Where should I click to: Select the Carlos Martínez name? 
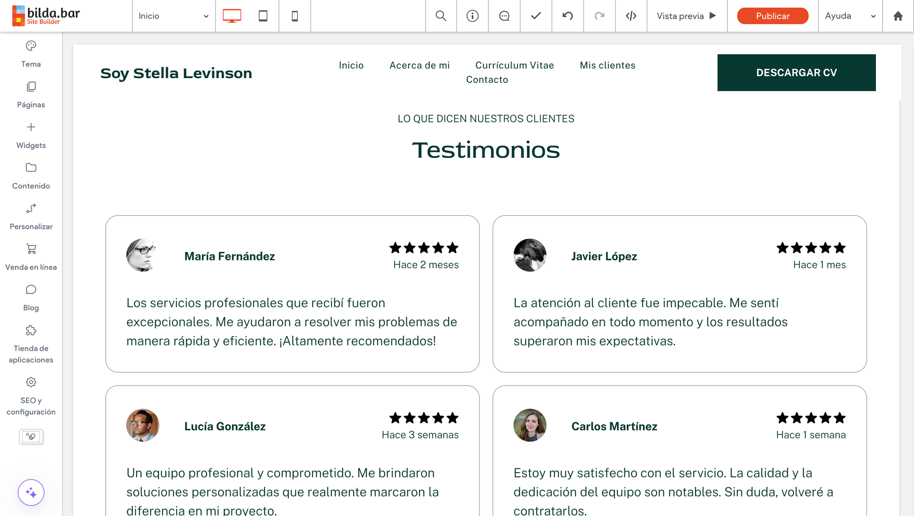[614, 426]
